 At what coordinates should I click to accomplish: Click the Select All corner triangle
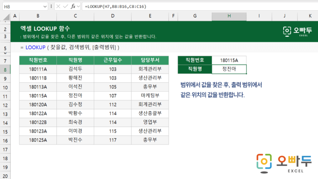(6, 17)
